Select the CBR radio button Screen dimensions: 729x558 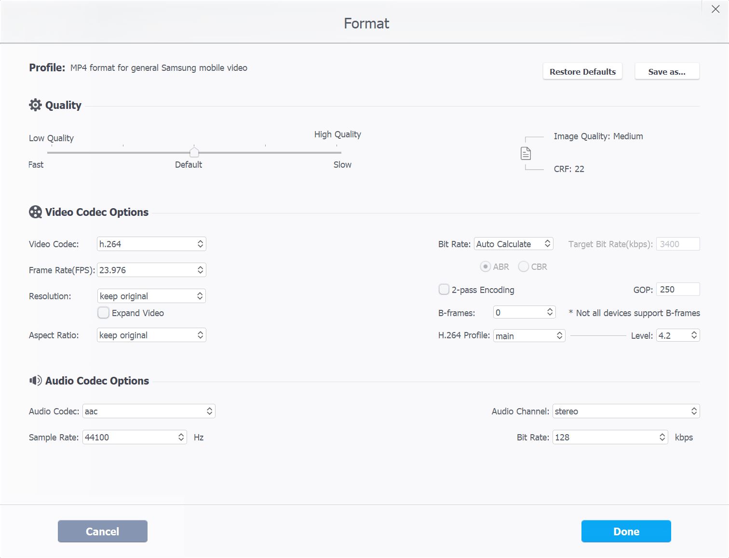pos(523,266)
